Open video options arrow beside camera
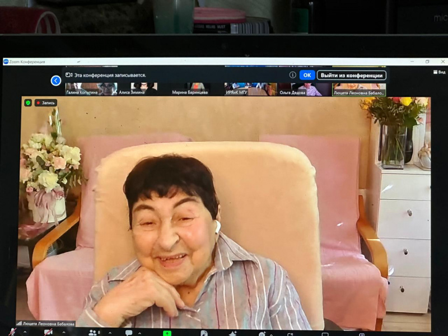Screen dimensions: 448x336 pos(64,332)
